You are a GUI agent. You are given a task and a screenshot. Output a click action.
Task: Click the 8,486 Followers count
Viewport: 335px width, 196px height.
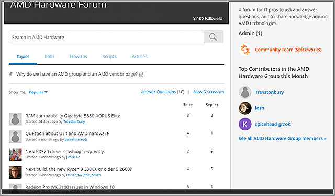208,18
